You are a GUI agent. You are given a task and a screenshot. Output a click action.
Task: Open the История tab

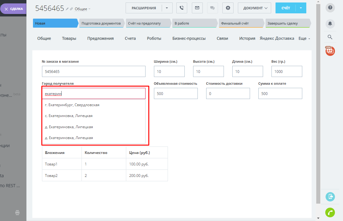(x=247, y=38)
